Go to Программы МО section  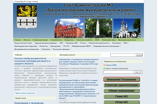72,43
